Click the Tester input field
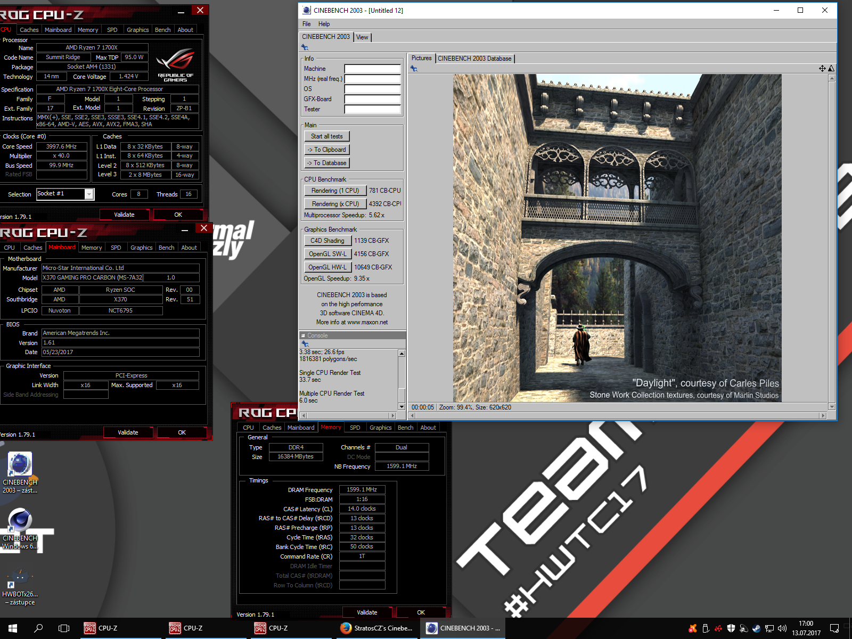This screenshot has width=852, height=639. pyautogui.click(x=372, y=109)
